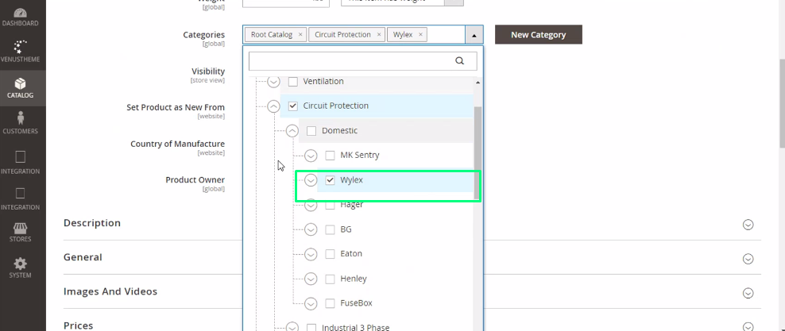Expand the Wylex tree node
The height and width of the screenshot is (331, 785).
click(311, 180)
